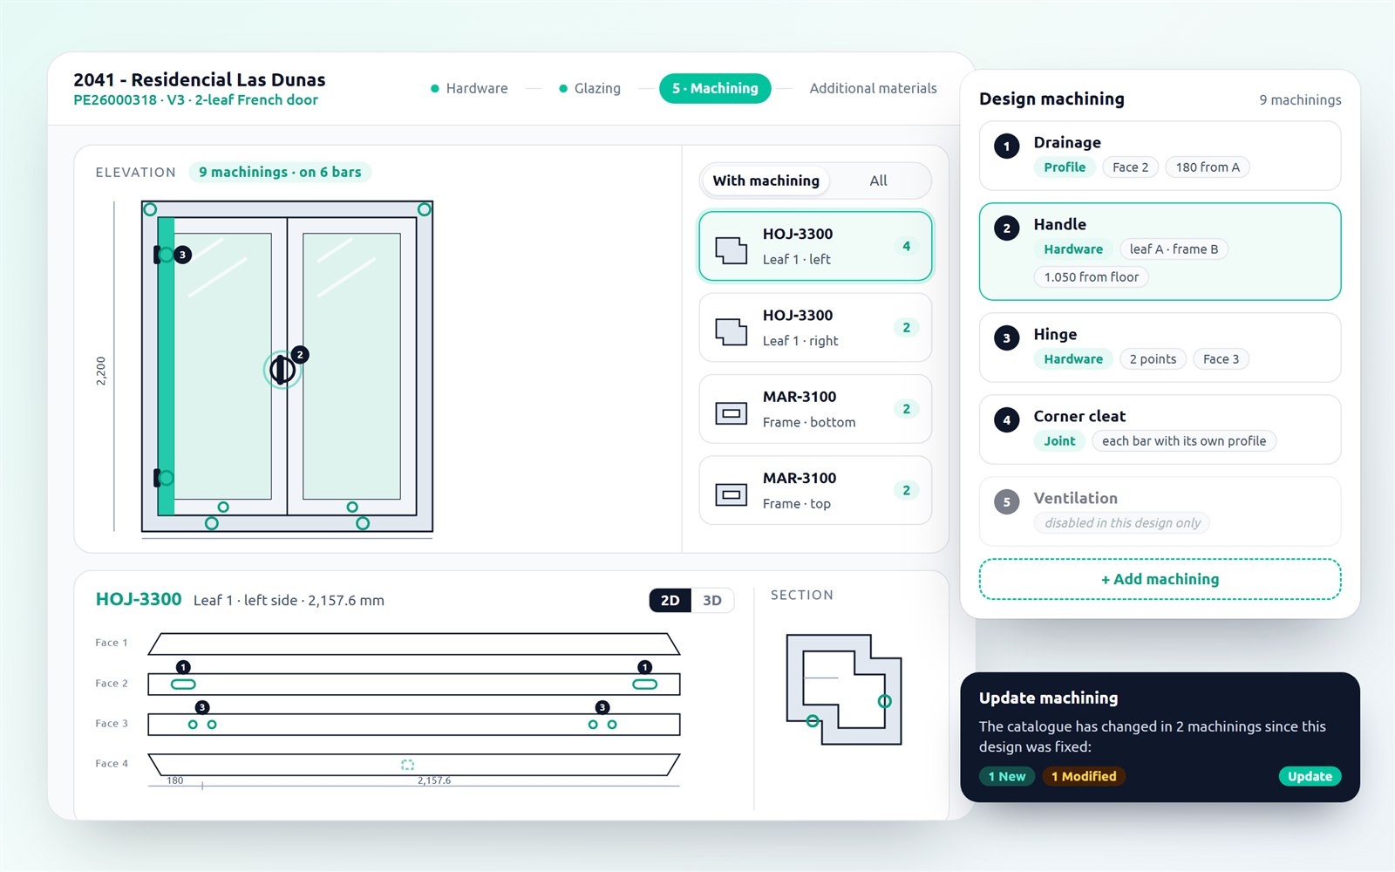Click the Profile tag under Drainage

point(1065,167)
